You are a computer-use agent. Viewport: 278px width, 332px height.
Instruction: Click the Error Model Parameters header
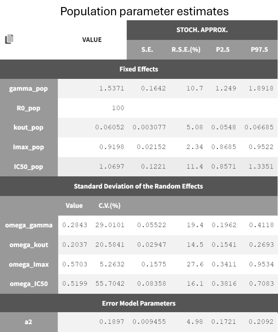point(139,303)
